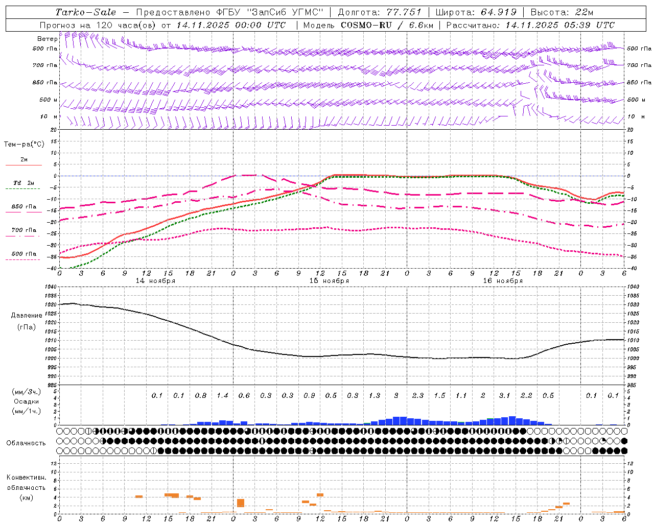Click the Давление pressure panel label

(x=27, y=316)
